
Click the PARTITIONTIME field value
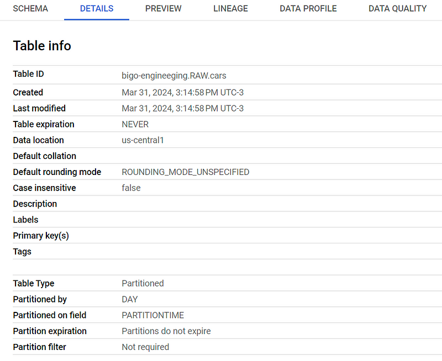tap(153, 315)
